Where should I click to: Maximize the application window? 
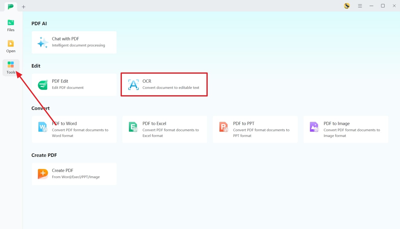(x=383, y=6)
